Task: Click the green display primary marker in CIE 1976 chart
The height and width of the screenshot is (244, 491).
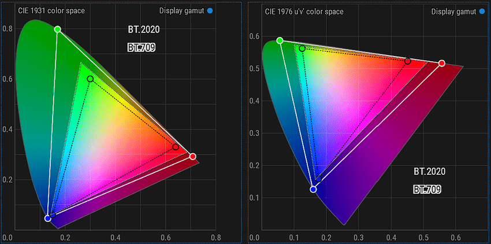Action: pyautogui.click(x=280, y=40)
